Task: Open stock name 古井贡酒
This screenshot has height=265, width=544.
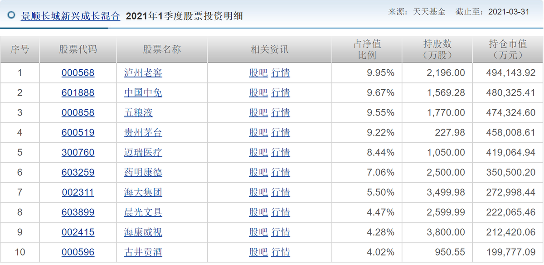Action: (143, 252)
